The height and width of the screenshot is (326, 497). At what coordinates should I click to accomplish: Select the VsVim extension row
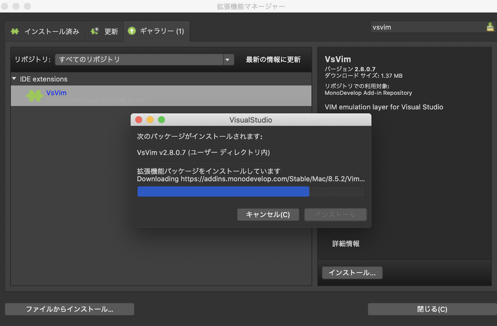point(161,96)
